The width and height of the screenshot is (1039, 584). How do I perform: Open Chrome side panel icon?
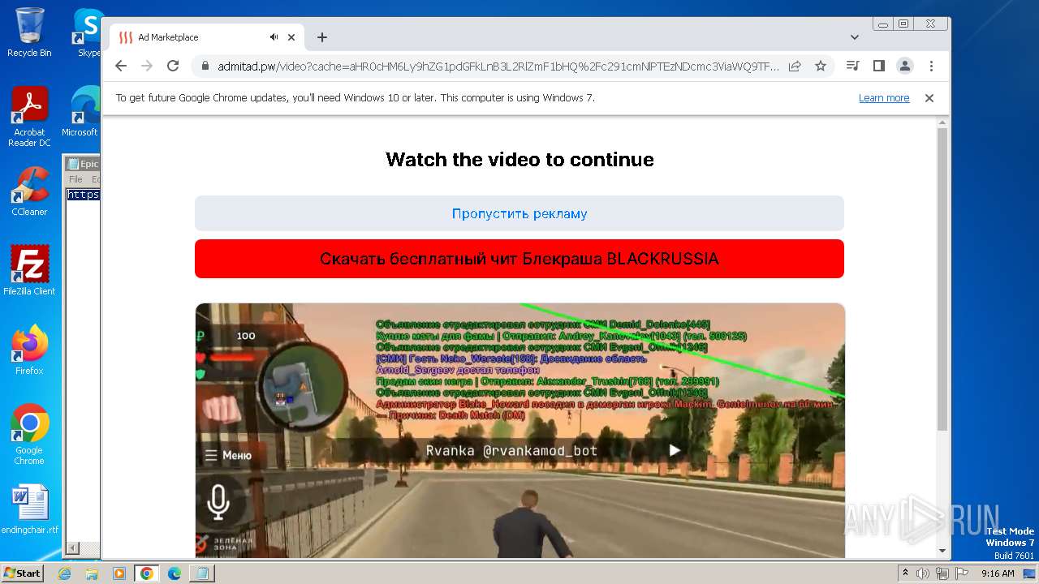pos(878,66)
